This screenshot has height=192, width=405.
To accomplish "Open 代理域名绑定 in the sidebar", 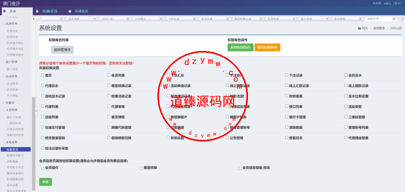I will (x=15, y=43).
